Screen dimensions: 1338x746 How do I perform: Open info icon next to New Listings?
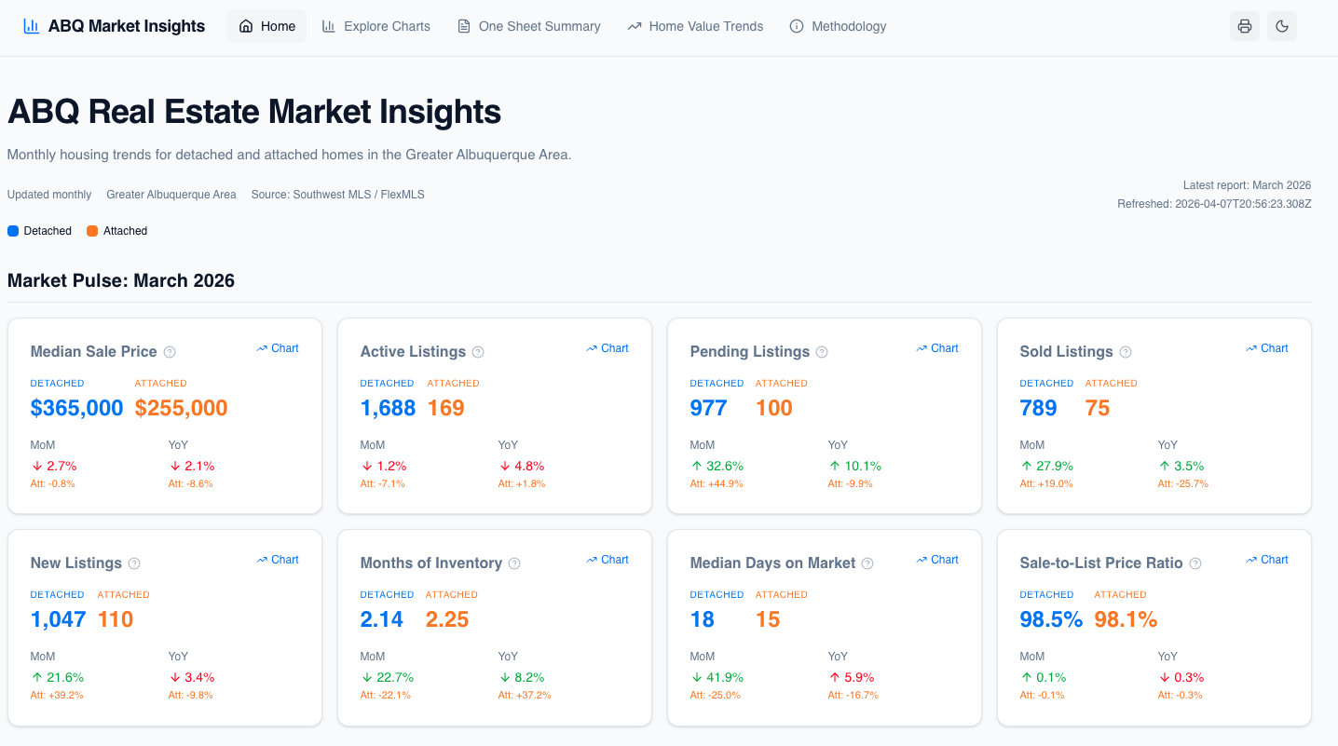tap(134, 563)
